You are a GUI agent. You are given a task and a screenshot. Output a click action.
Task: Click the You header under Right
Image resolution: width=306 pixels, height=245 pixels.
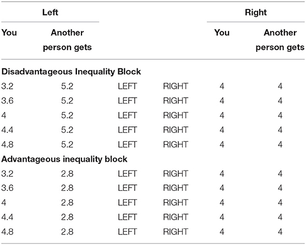pyautogui.click(x=222, y=33)
